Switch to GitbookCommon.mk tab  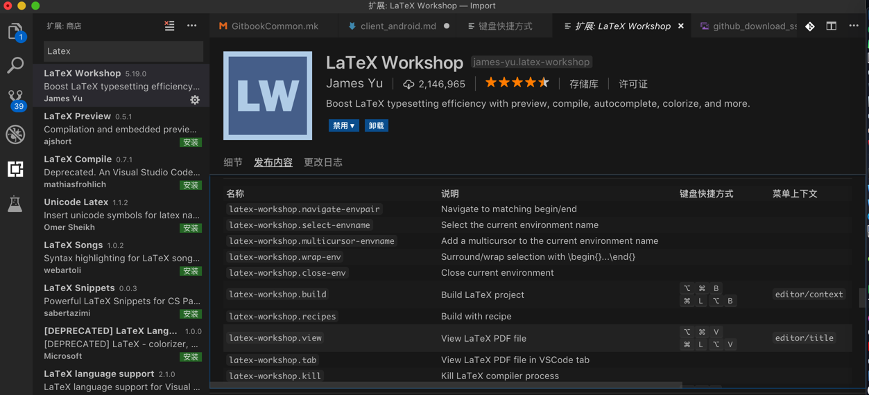click(x=268, y=26)
